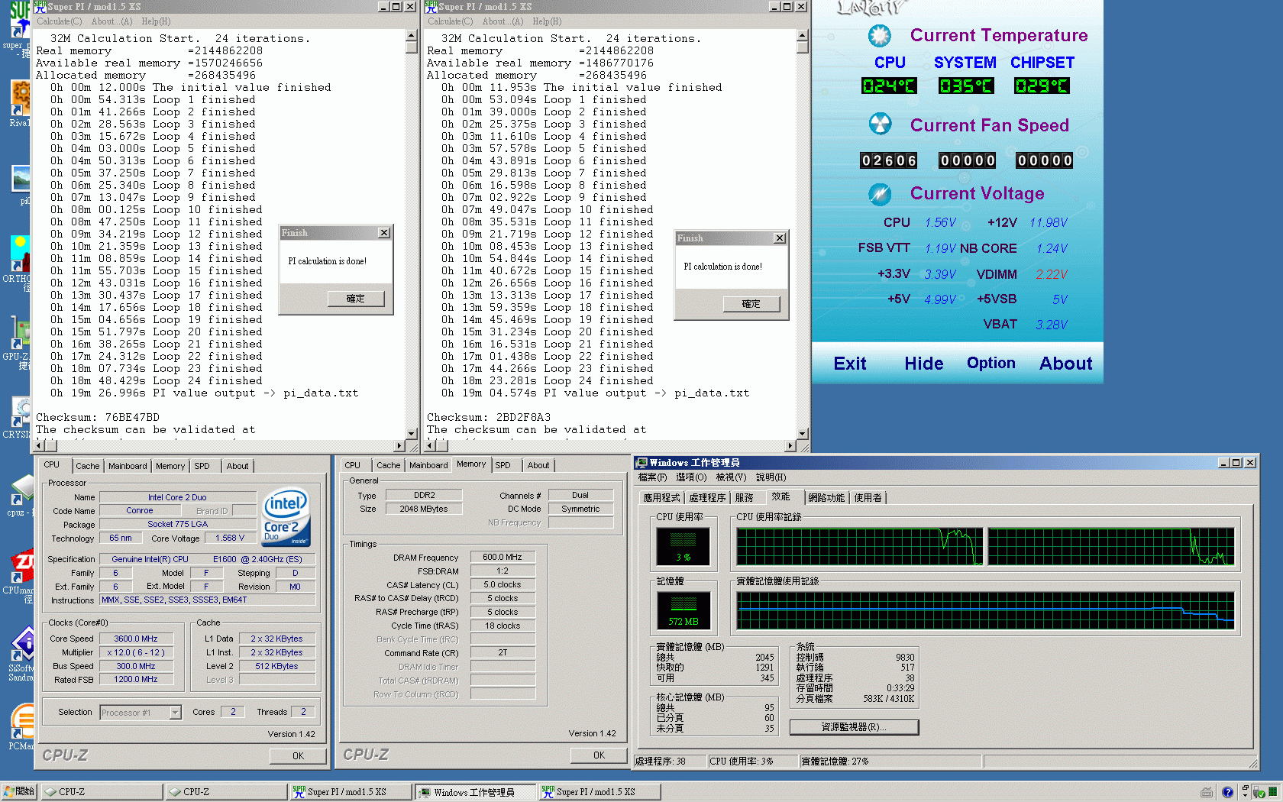Click the language bar restore icon
Image resolution: width=1283 pixels, height=802 pixels.
tap(1245, 787)
